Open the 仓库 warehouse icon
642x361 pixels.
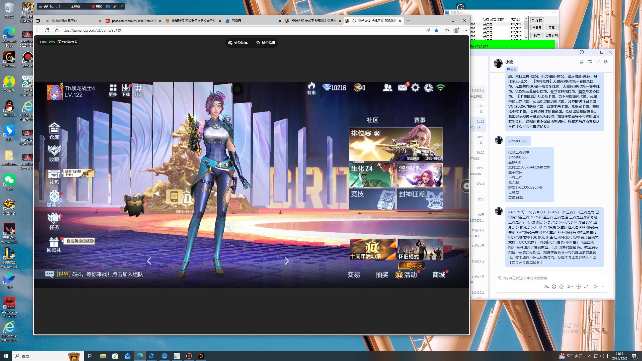click(x=54, y=131)
